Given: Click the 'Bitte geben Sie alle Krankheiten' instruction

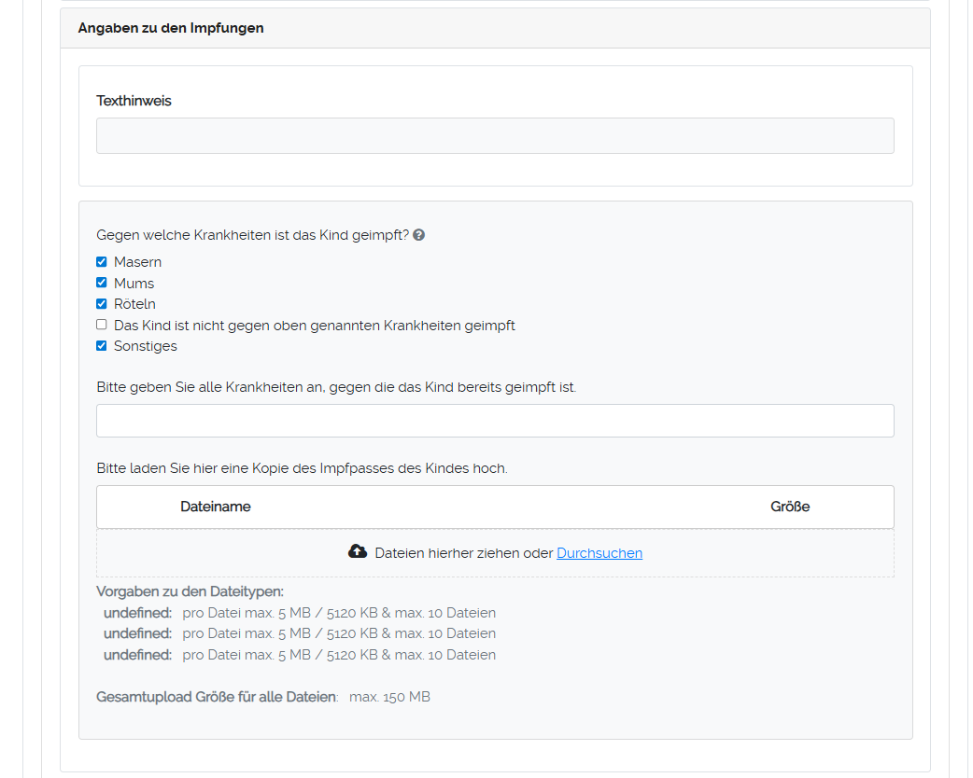Looking at the screenshot, I should (336, 386).
